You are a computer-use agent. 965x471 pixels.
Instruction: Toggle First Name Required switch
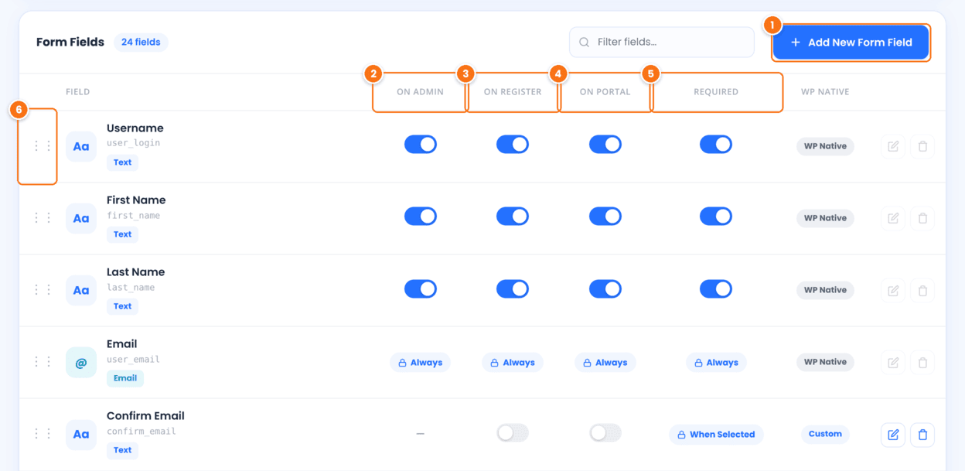716,217
